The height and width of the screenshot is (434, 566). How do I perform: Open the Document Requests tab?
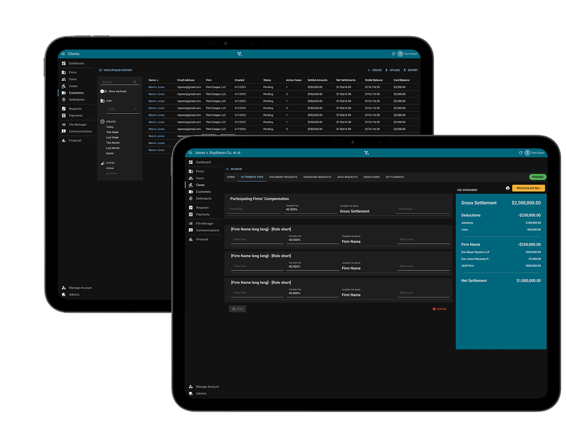tap(283, 177)
